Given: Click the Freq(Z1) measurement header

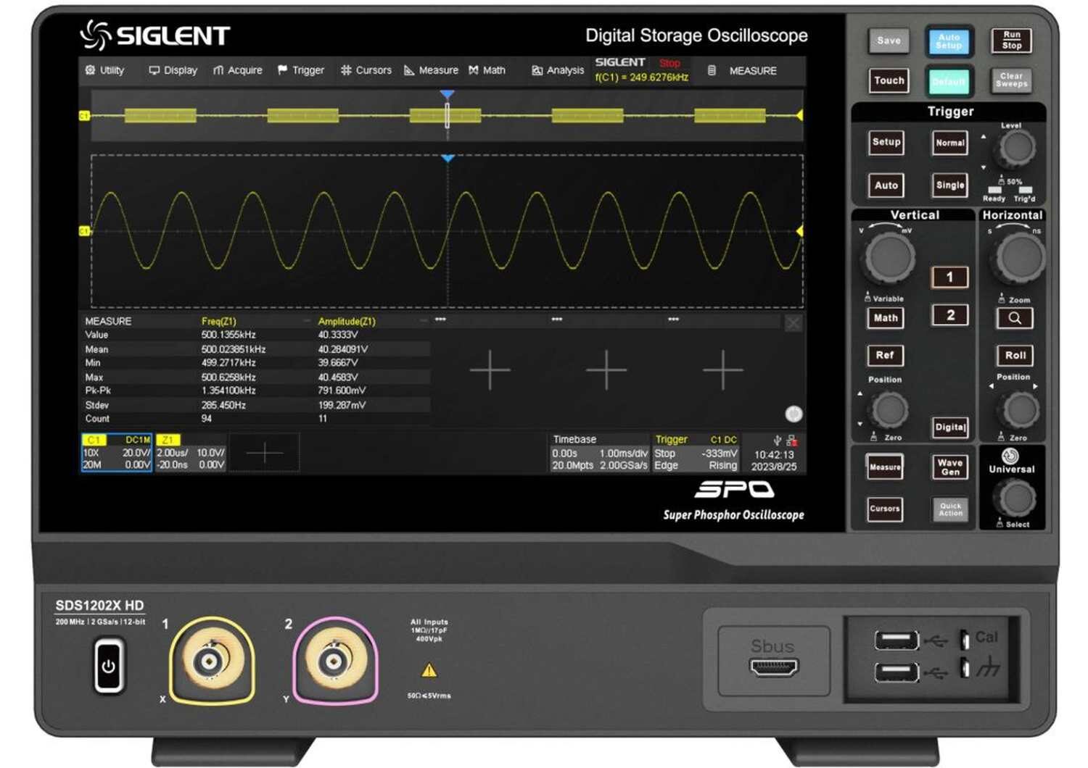Looking at the screenshot, I should point(219,321).
